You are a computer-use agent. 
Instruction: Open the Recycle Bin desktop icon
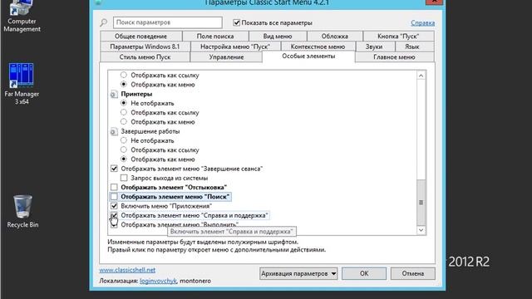[x=22, y=211]
